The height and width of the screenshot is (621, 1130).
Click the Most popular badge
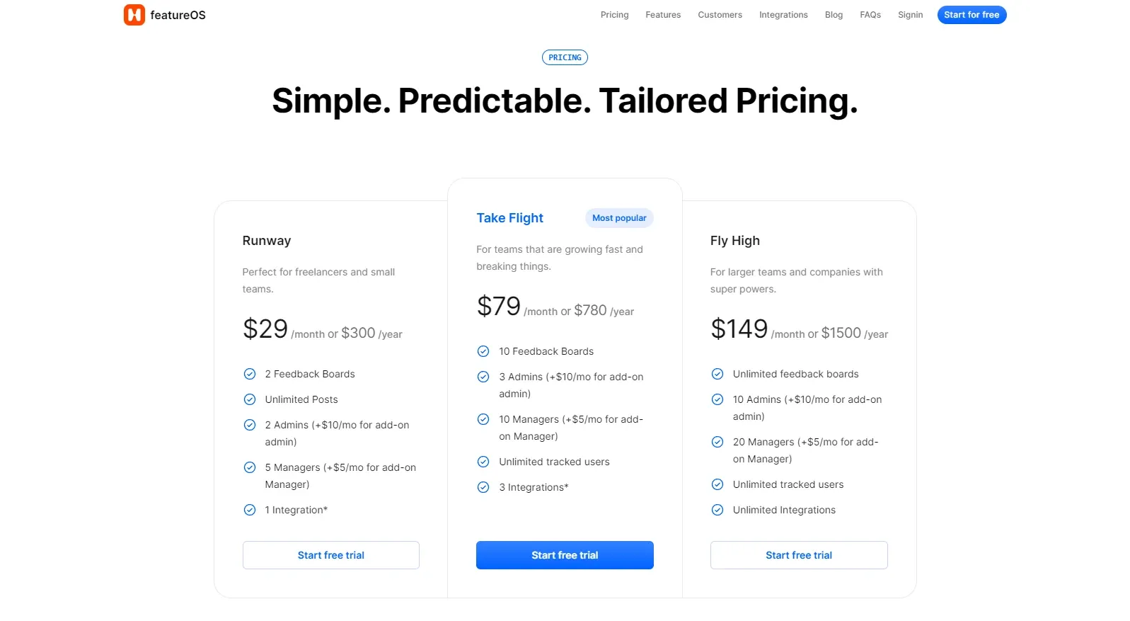[618, 218]
